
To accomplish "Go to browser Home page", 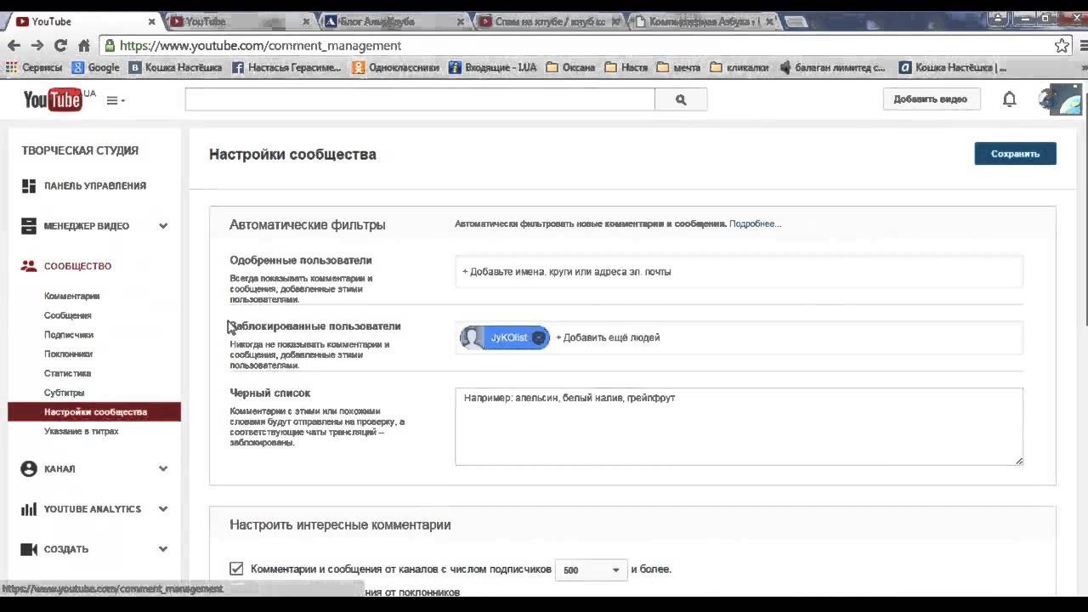I will click(x=83, y=46).
